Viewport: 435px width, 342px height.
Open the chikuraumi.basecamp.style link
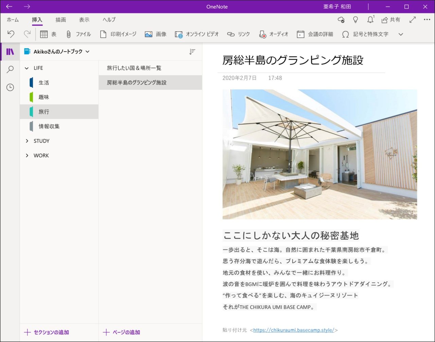pos(294,330)
